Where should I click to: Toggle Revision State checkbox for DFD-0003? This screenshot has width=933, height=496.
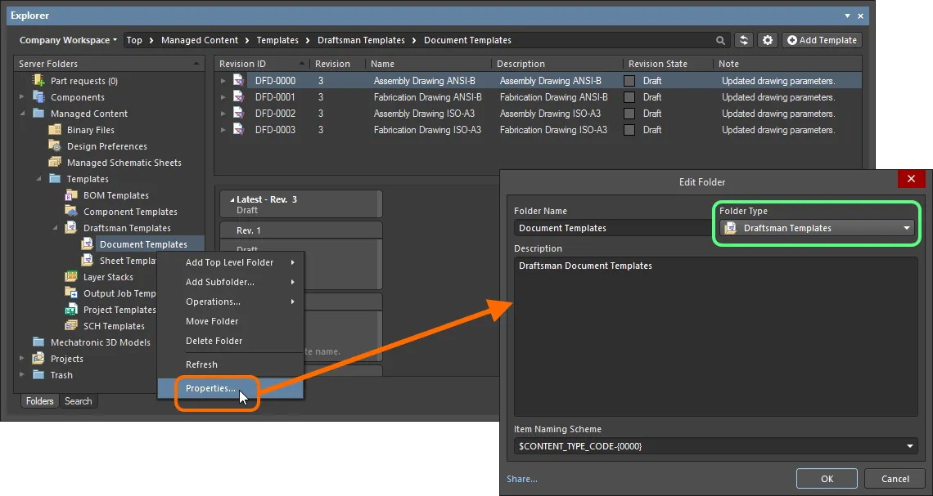(629, 130)
